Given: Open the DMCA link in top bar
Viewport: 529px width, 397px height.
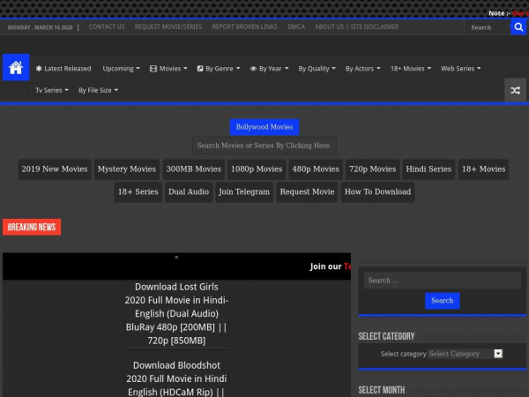Looking at the screenshot, I should click(296, 27).
